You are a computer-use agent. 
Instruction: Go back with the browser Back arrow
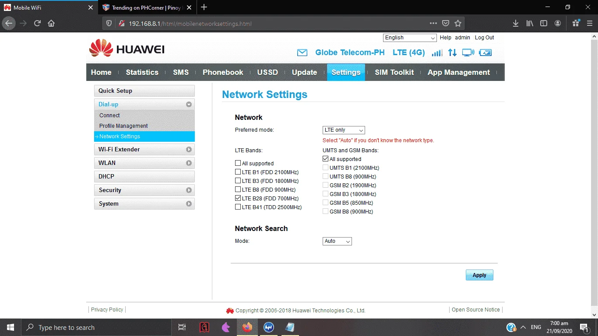[9, 23]
